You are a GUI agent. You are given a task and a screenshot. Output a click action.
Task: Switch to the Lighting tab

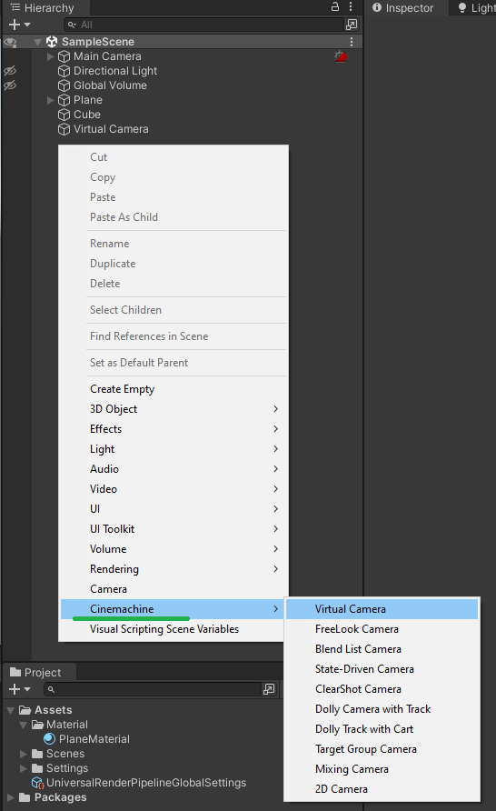(476, 8)
